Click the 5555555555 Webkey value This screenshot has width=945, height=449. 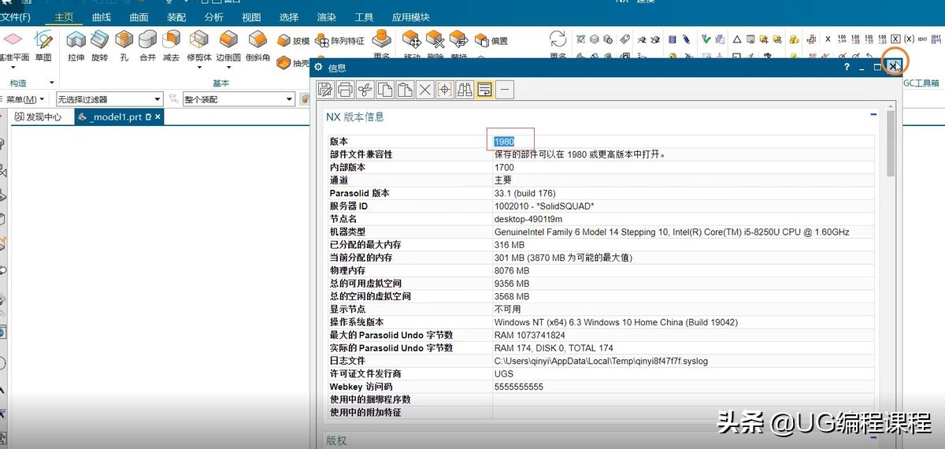point(519,387)
